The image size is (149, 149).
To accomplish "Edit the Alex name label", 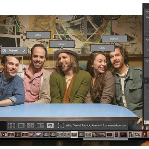I will tap(38, 35).
